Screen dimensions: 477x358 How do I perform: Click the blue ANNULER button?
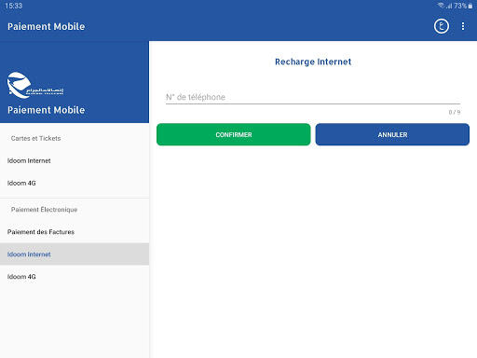click(392, 134)
